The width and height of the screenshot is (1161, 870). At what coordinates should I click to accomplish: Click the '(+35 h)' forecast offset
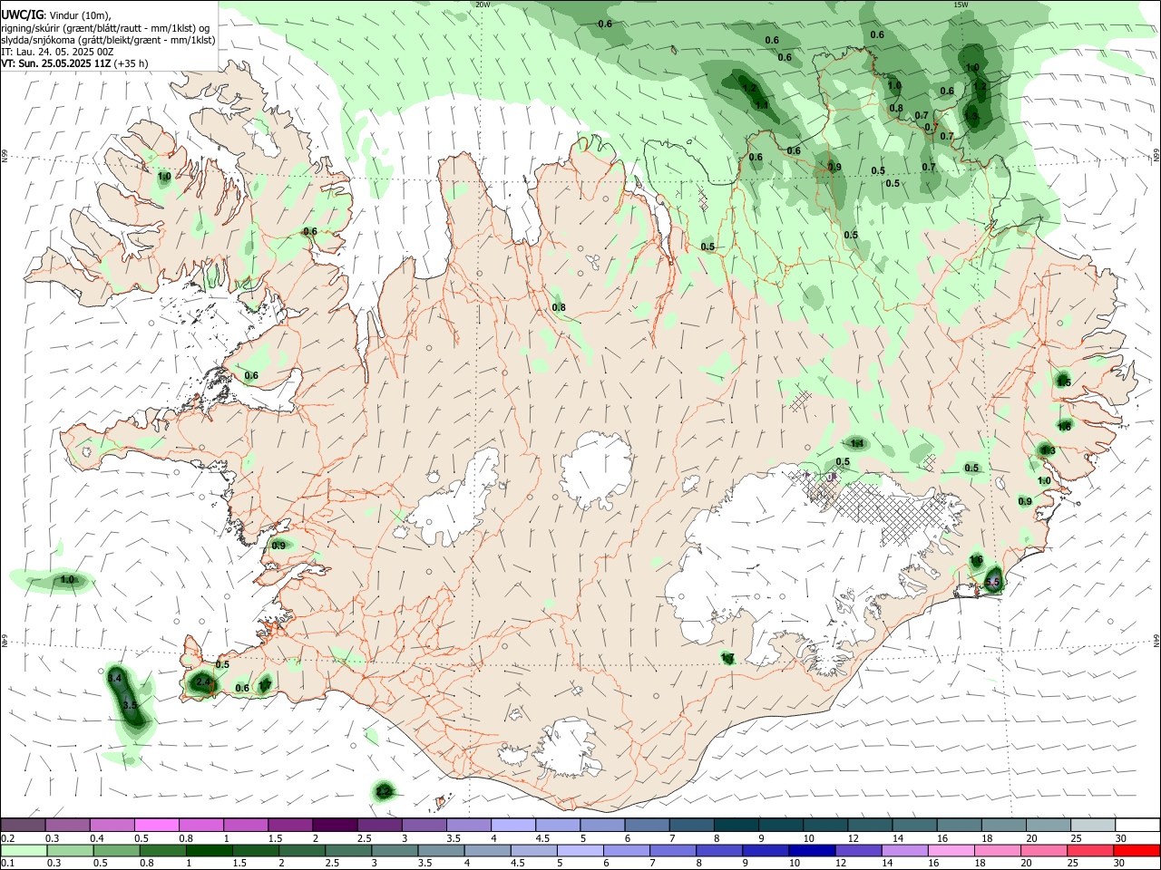coord(132,63)
